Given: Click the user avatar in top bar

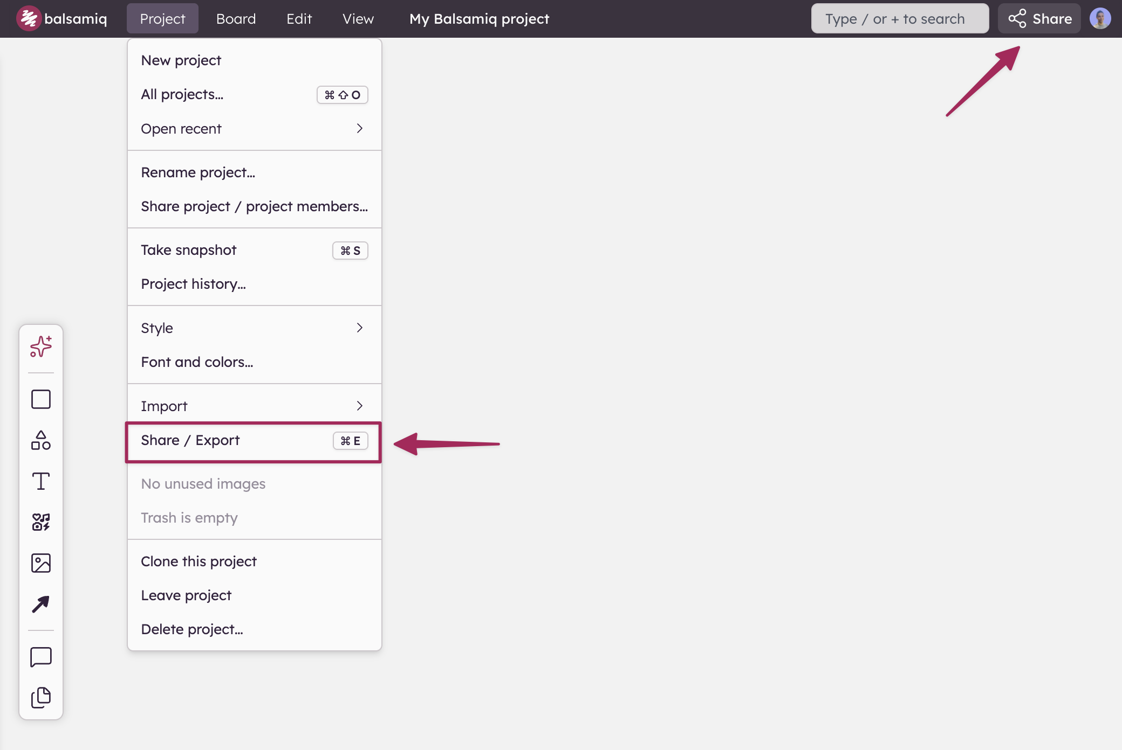Looking at the screenshot, I should [x=1100, y=18].
